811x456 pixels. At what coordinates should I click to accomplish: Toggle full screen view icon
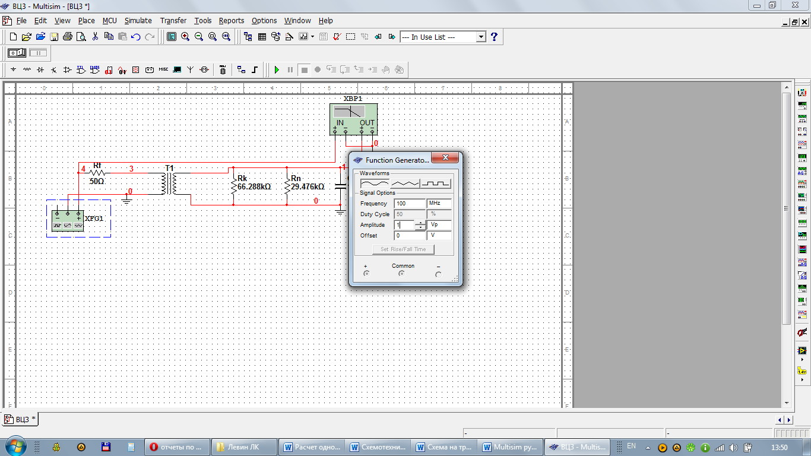click(x=172, y=37)
